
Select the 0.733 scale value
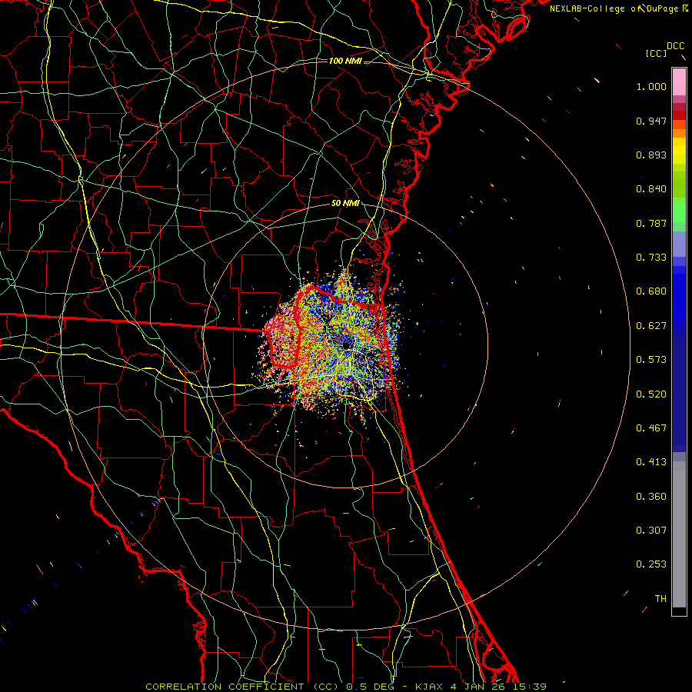coord(651,258)
